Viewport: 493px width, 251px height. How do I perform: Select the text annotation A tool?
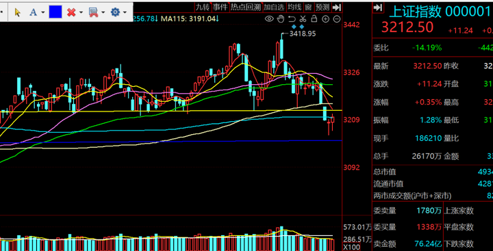(33, 12)
